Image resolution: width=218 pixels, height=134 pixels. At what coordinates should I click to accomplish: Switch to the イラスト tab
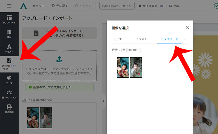click(x=141, y=39)
